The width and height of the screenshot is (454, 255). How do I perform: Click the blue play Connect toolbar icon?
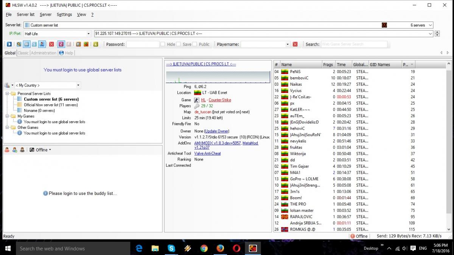pos(9,44)
